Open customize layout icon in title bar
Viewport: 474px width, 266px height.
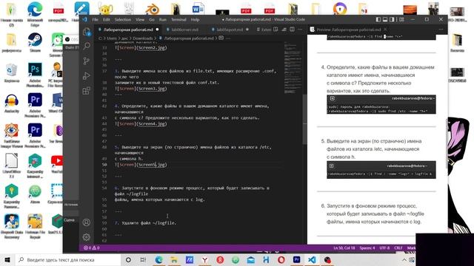[401, 19]
